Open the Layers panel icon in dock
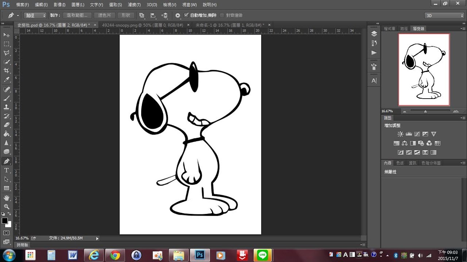This screenshot has width=467, height=262. tap(374, 33)
